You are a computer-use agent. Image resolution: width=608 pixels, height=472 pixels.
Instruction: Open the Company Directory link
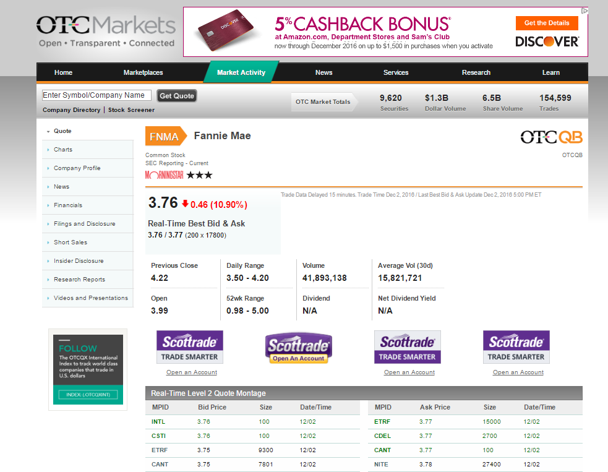[x=71, y=110]
